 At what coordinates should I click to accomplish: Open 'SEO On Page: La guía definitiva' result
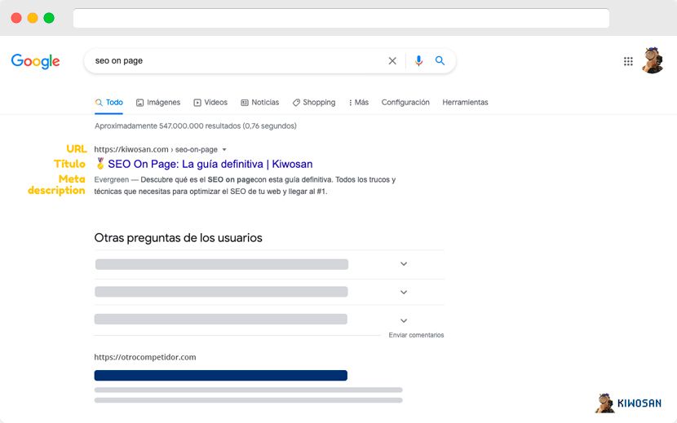[x=210, y=164]
